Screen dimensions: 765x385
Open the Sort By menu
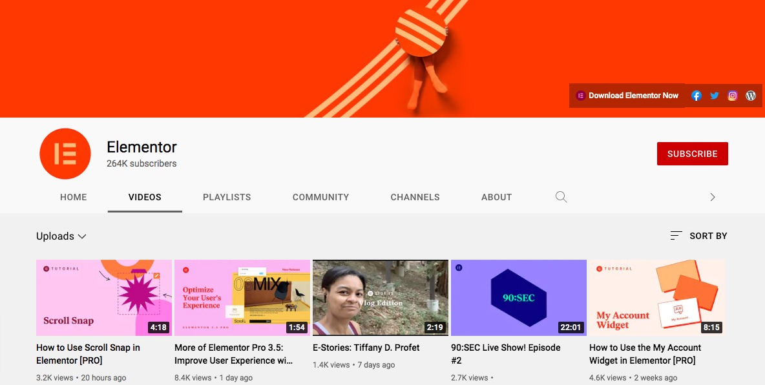point(698,236)
